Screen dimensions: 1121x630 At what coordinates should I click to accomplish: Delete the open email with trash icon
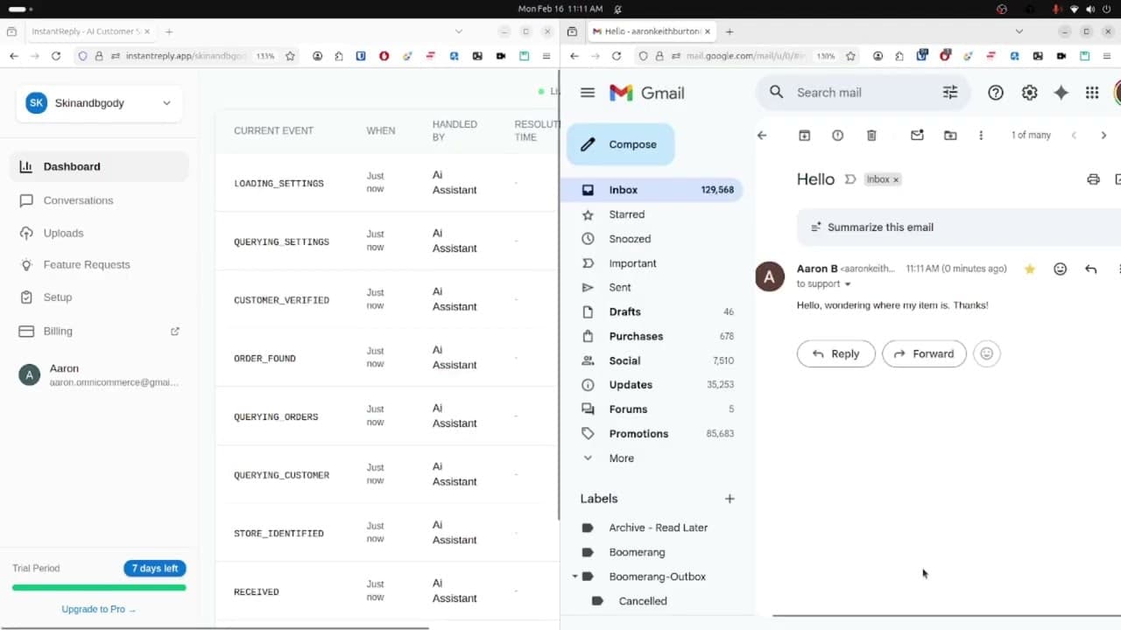click(871, 135)
